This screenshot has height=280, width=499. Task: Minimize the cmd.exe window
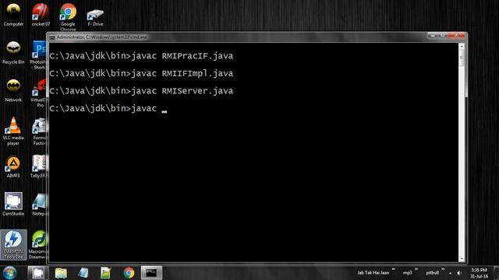point(433,36)
